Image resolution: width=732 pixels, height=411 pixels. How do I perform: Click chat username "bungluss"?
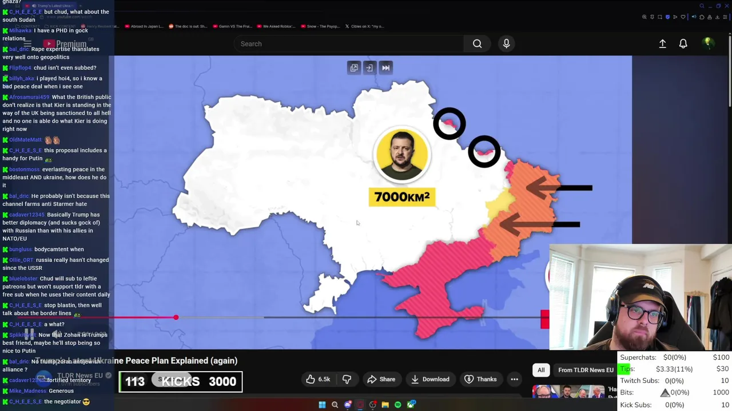(21, 249)
